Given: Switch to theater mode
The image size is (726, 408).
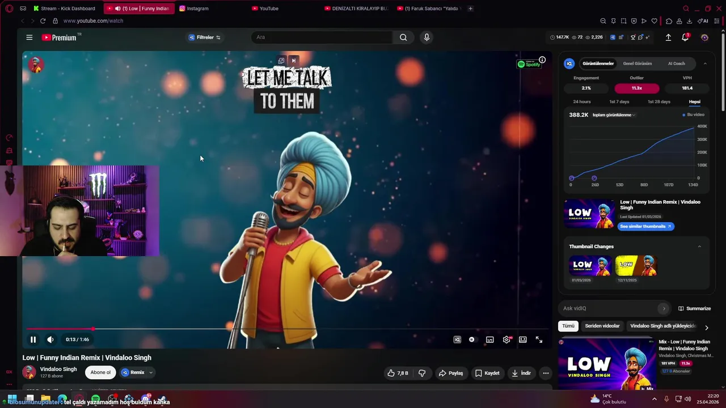Looking at the screenshot, I should (x=523, y=339).
